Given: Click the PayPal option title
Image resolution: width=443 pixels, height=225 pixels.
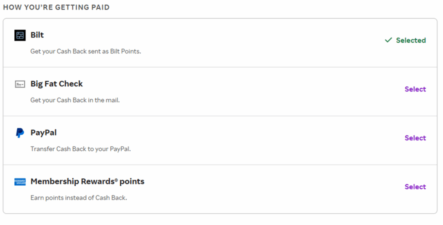Looking at the screenshot, I should pyautogui.click(x=44, y=133).
